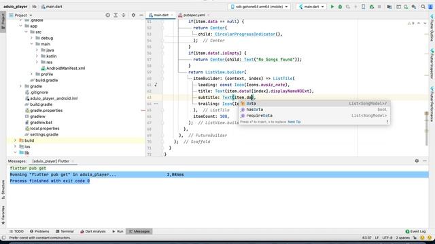Click the editor vertical scrollbar
The image size is (435, 244).
[x=426, y=129]
